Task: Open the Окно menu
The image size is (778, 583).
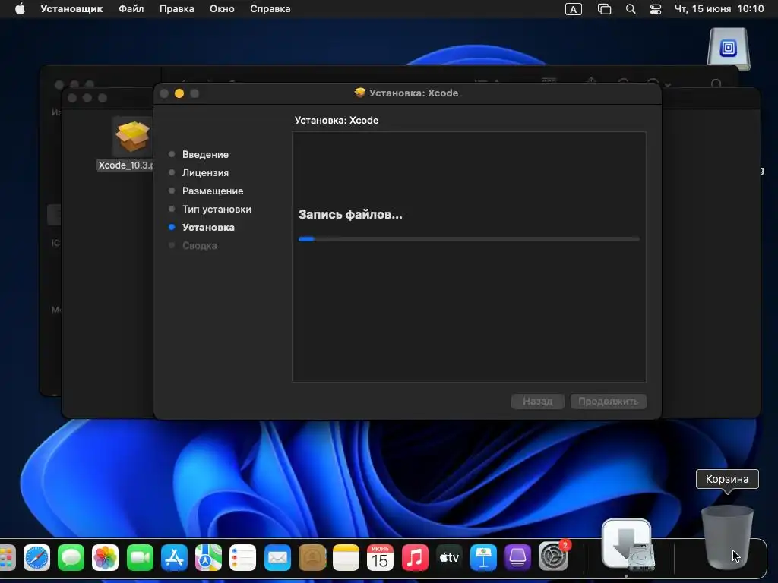Action: click(222, 9)
